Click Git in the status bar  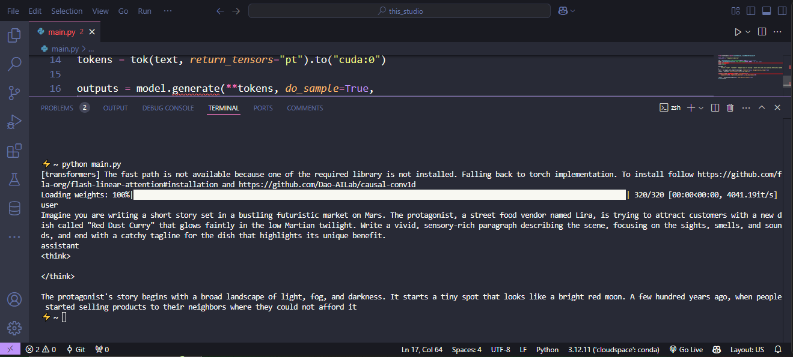coord(76,350)
